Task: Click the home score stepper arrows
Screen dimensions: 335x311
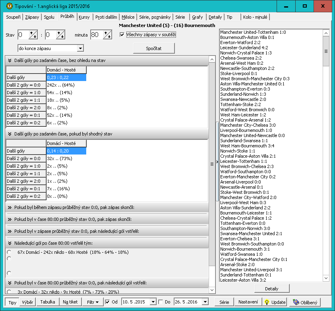Action: pos(33,35)
